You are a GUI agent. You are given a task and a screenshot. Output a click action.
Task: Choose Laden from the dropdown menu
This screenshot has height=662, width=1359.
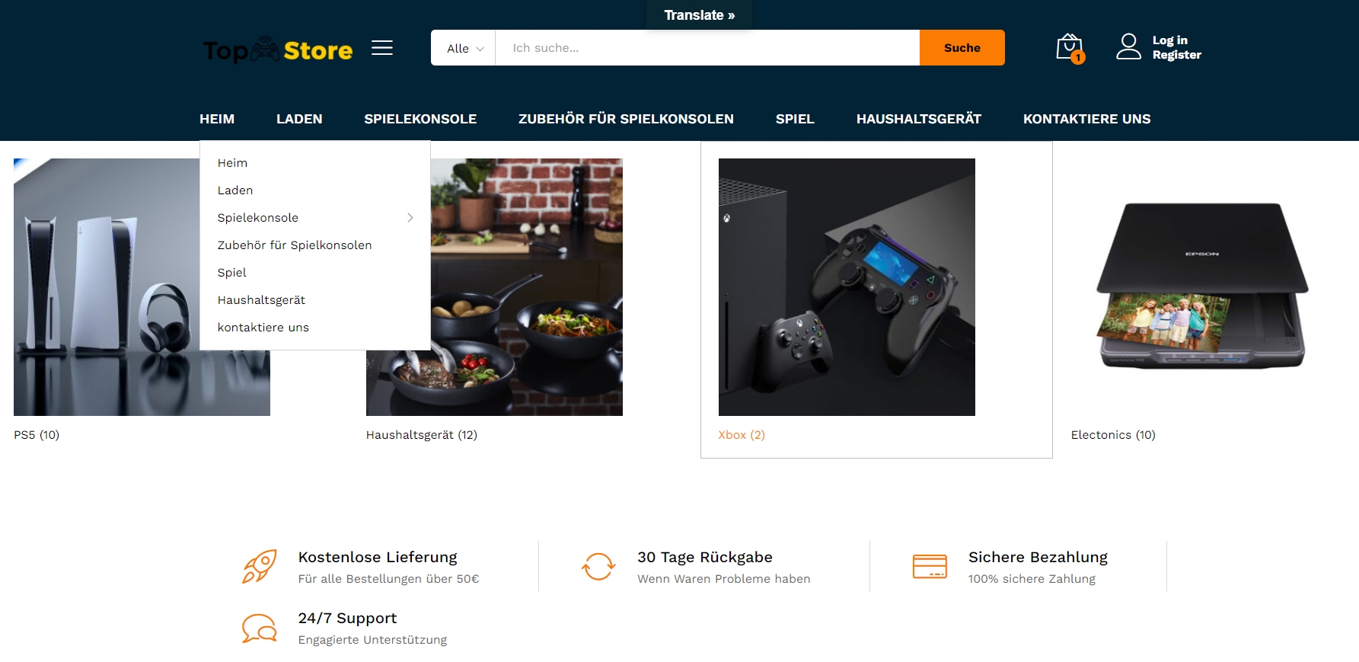[235, 190]
